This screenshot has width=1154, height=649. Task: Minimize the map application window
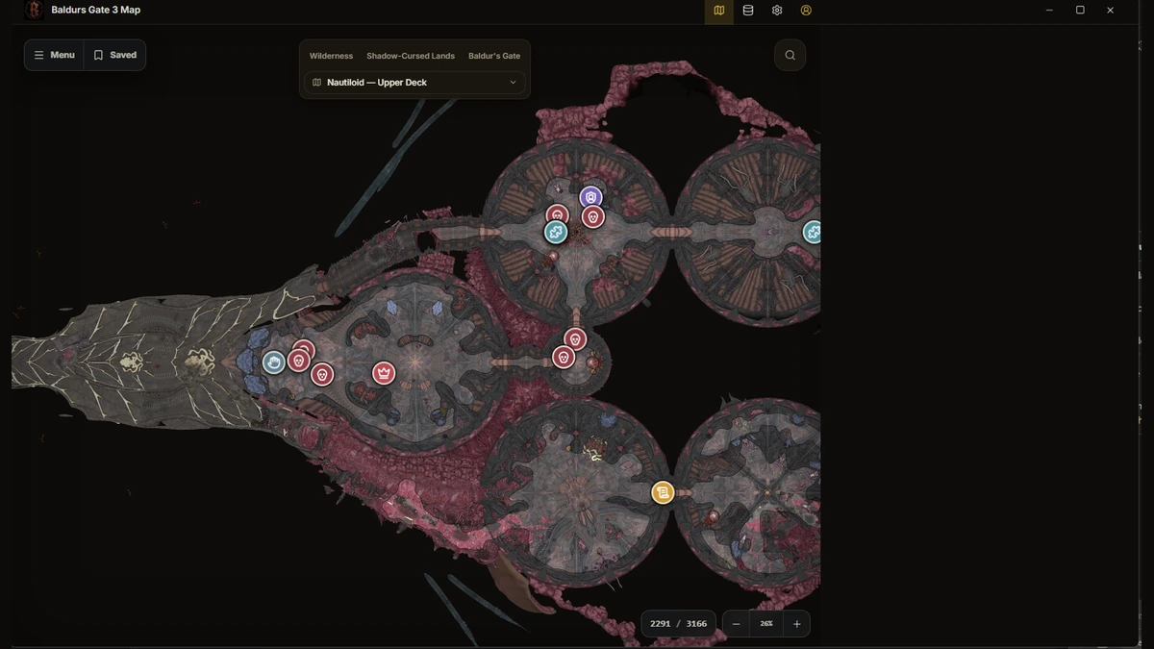(1049, 11)
